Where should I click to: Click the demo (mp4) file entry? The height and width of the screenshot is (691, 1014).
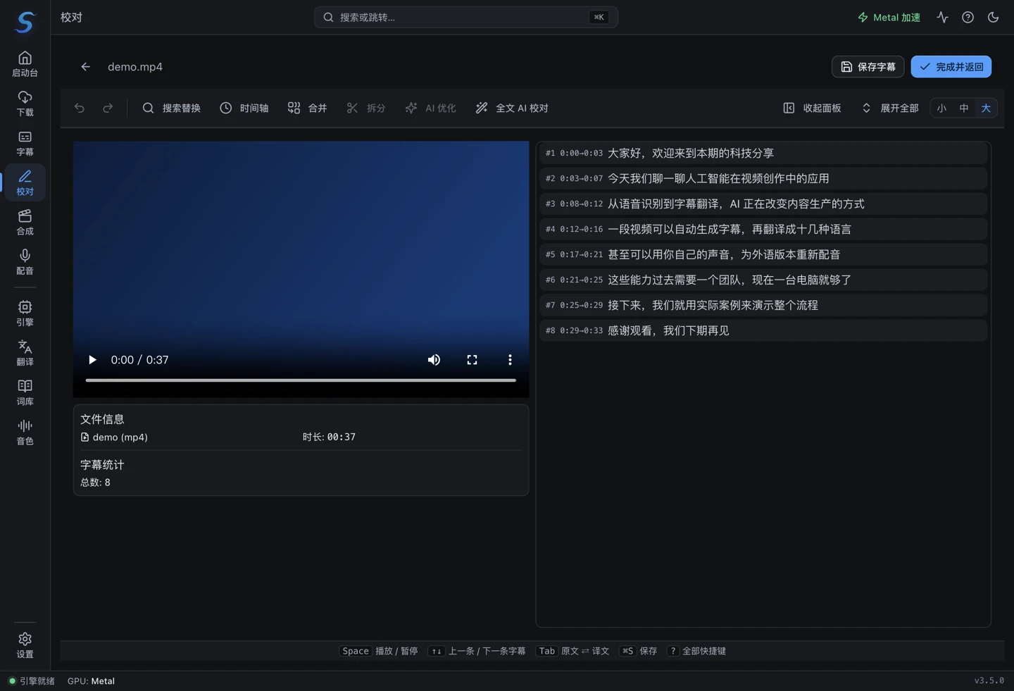114,437
